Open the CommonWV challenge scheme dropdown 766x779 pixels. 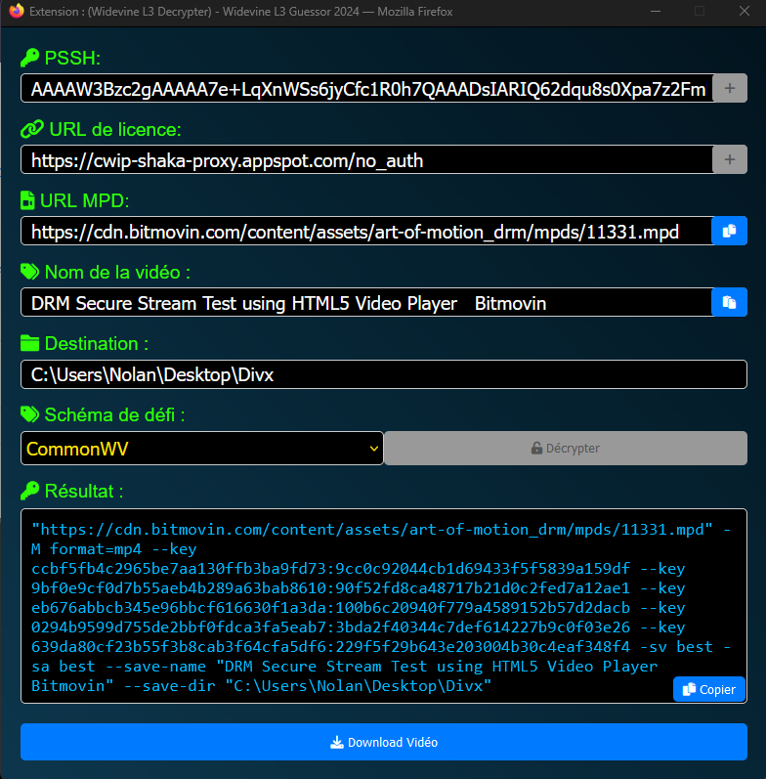pyautogui.click(x=202, y=448)
